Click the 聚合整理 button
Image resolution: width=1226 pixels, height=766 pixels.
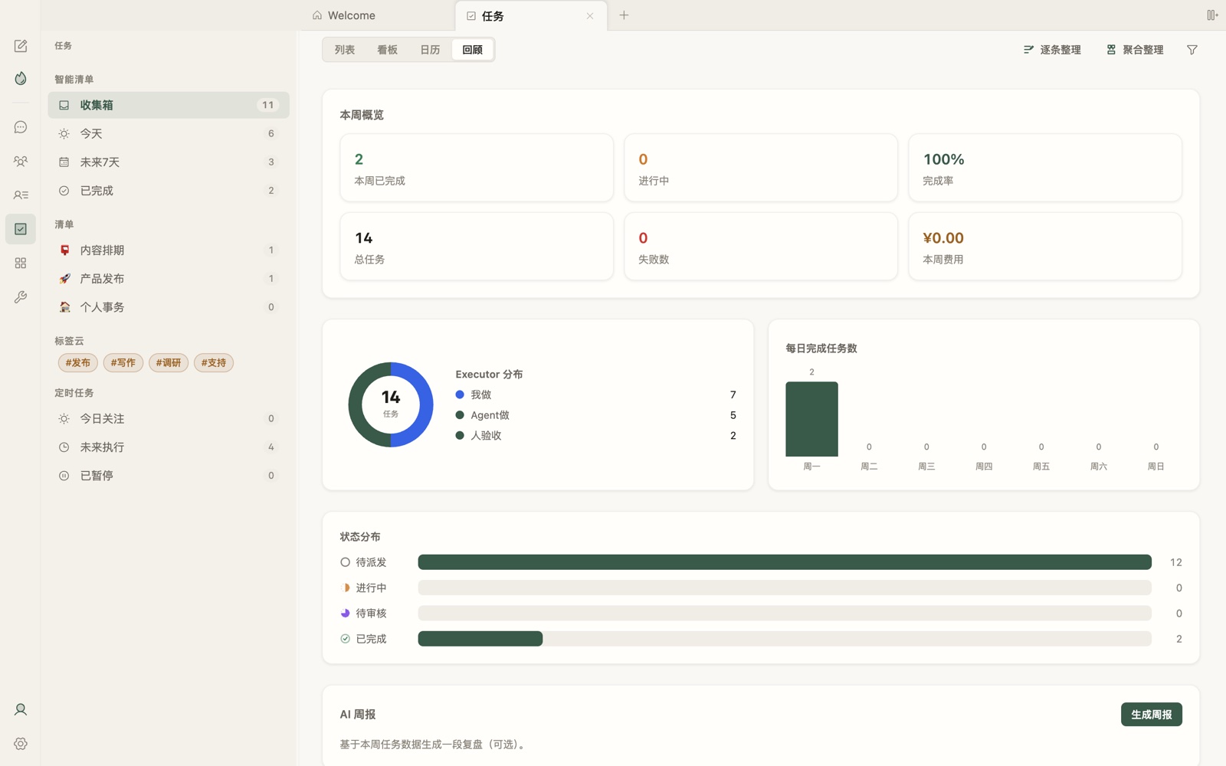click(x=1135, y=50)
